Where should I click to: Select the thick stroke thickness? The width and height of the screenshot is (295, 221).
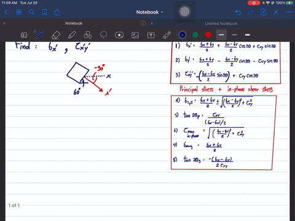pos(248,35)
